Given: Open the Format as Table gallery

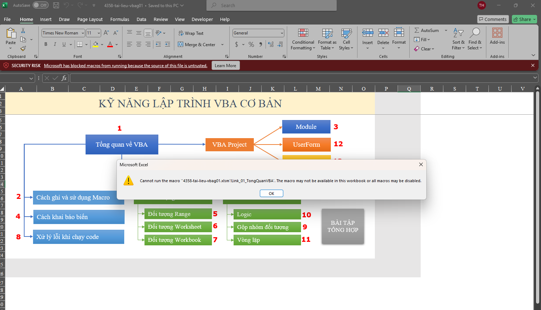Looking at the screenshot, I should [x=327, y=39].
